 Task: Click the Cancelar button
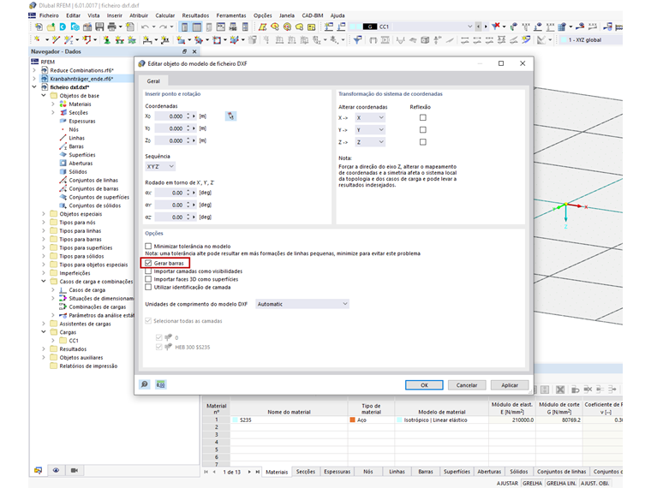(467, 385)
